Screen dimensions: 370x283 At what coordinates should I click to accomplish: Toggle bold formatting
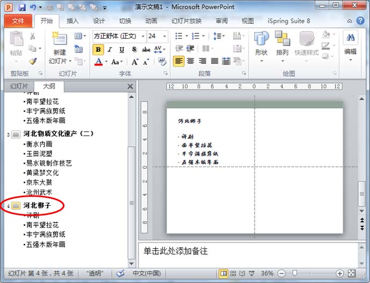tap(98, 49)
